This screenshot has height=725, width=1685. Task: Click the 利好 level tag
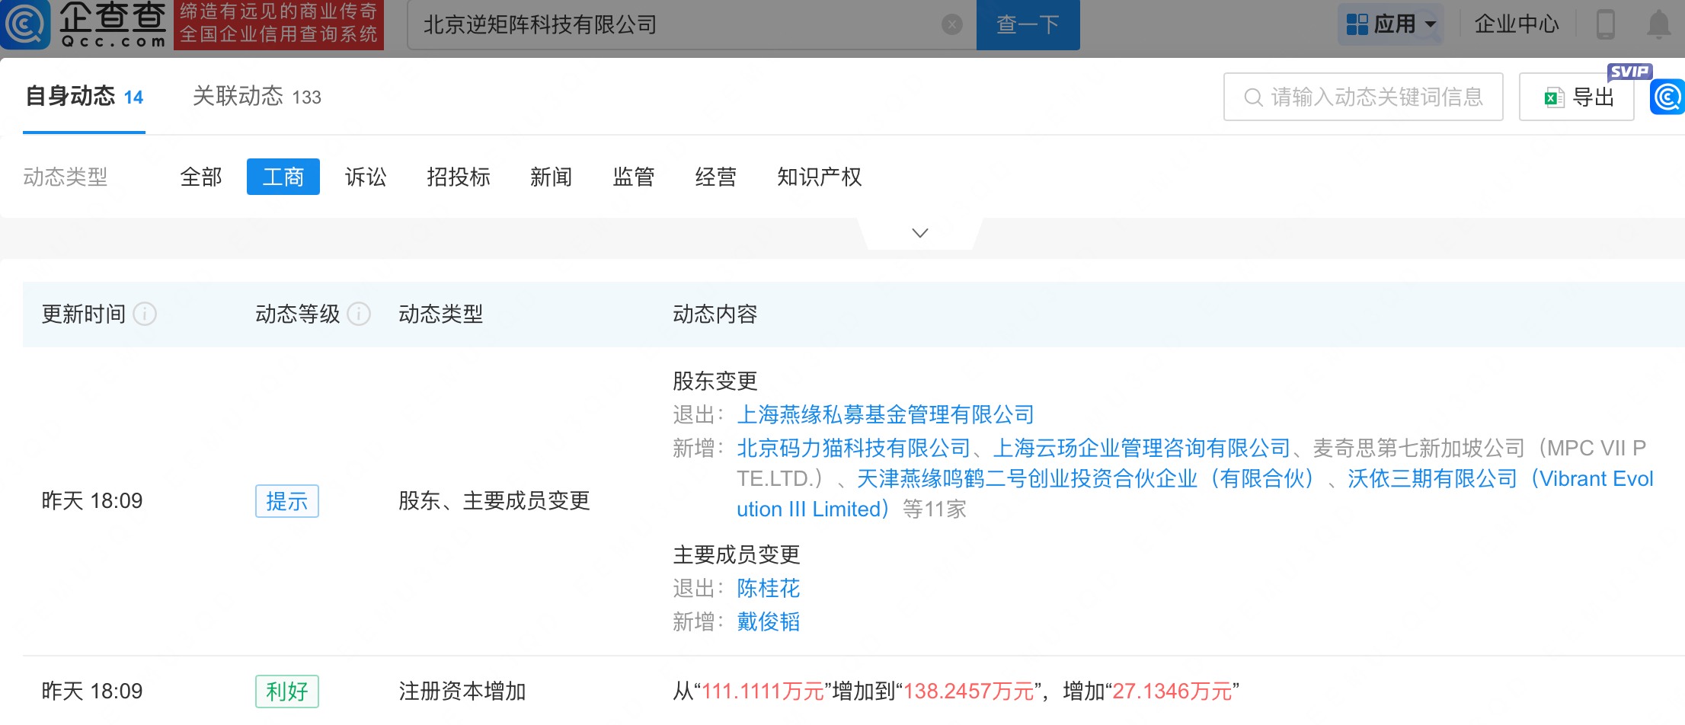click(x=287, y=691)
